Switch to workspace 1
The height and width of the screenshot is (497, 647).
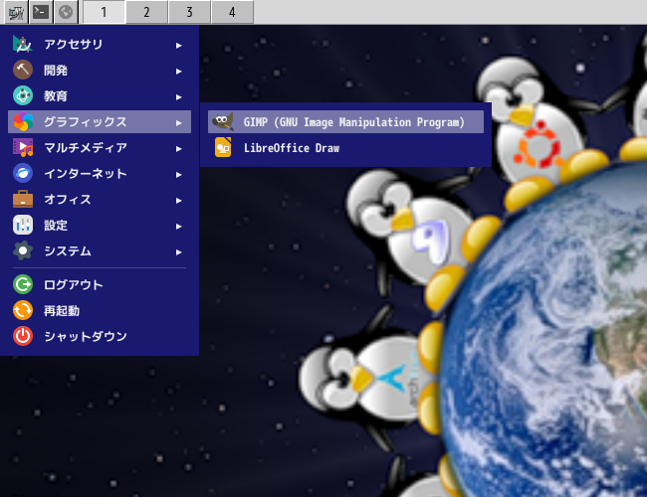(x=104, y=12)
